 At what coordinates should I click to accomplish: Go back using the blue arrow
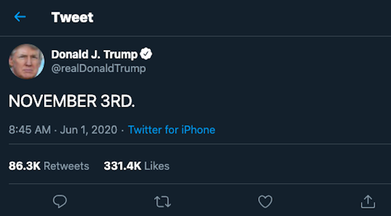click(x=20, y=17)
